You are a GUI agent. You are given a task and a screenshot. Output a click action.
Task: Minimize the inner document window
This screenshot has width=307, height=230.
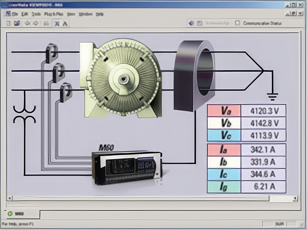point(289,14)
